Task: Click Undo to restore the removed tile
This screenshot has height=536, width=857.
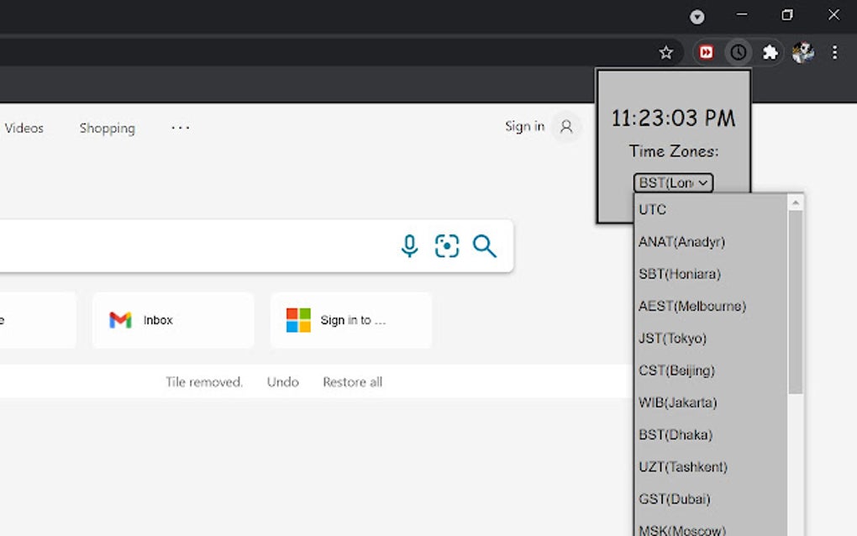Action: [282, 381]
